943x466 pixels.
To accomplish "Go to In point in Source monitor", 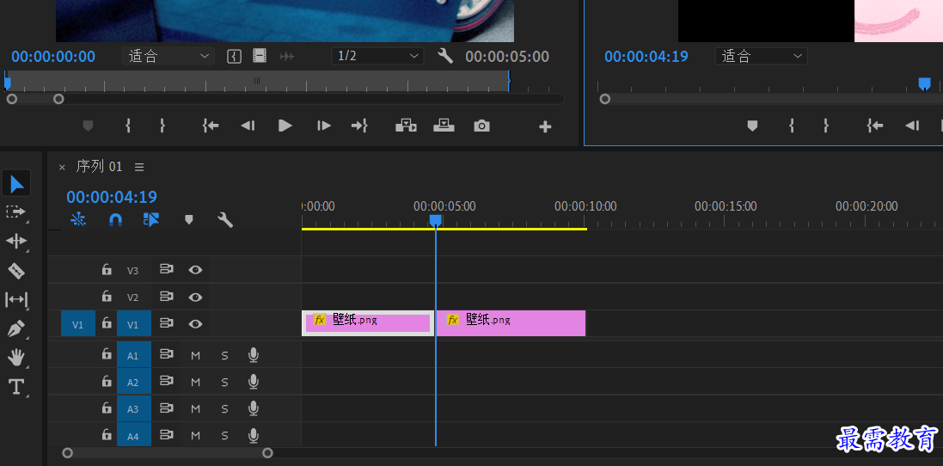I will coord(211,126).
